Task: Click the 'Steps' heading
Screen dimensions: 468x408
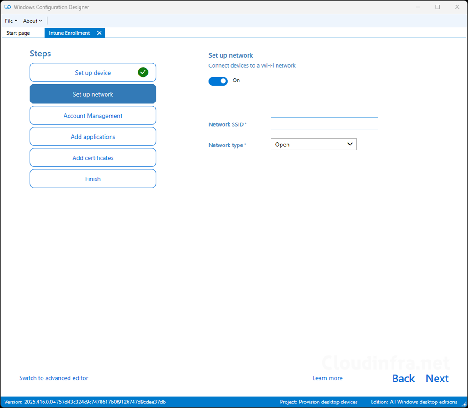Action: pos(40,54)
